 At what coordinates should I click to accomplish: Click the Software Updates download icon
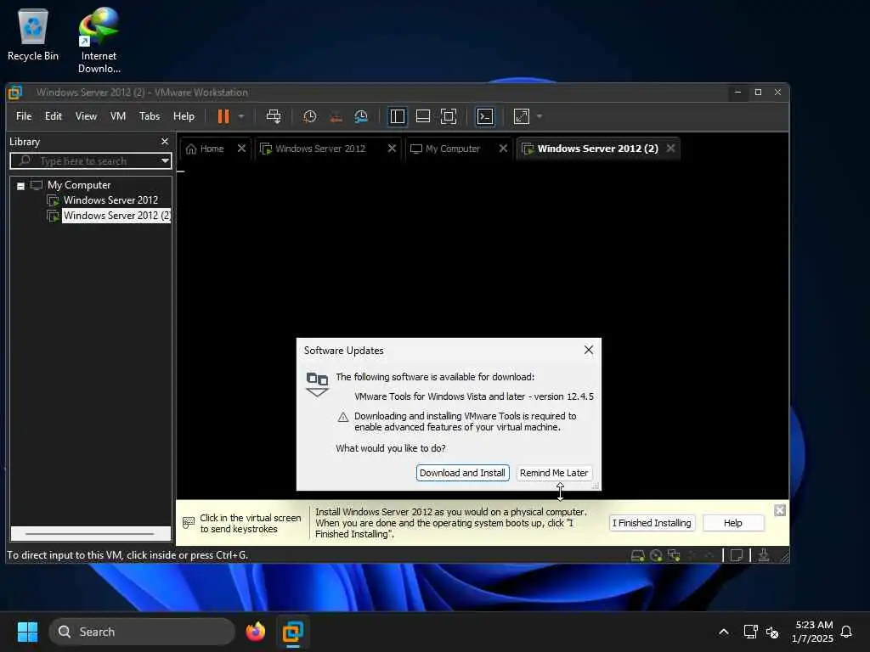point(318,385)
